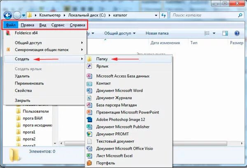Click the blue Help question icon

click(x=237, y=33)
